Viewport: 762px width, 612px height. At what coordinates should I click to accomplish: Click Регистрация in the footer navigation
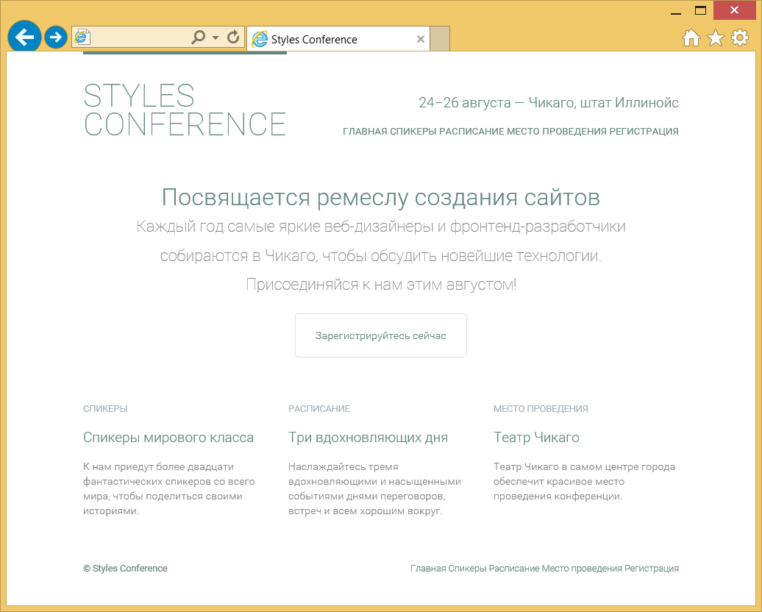652,569
